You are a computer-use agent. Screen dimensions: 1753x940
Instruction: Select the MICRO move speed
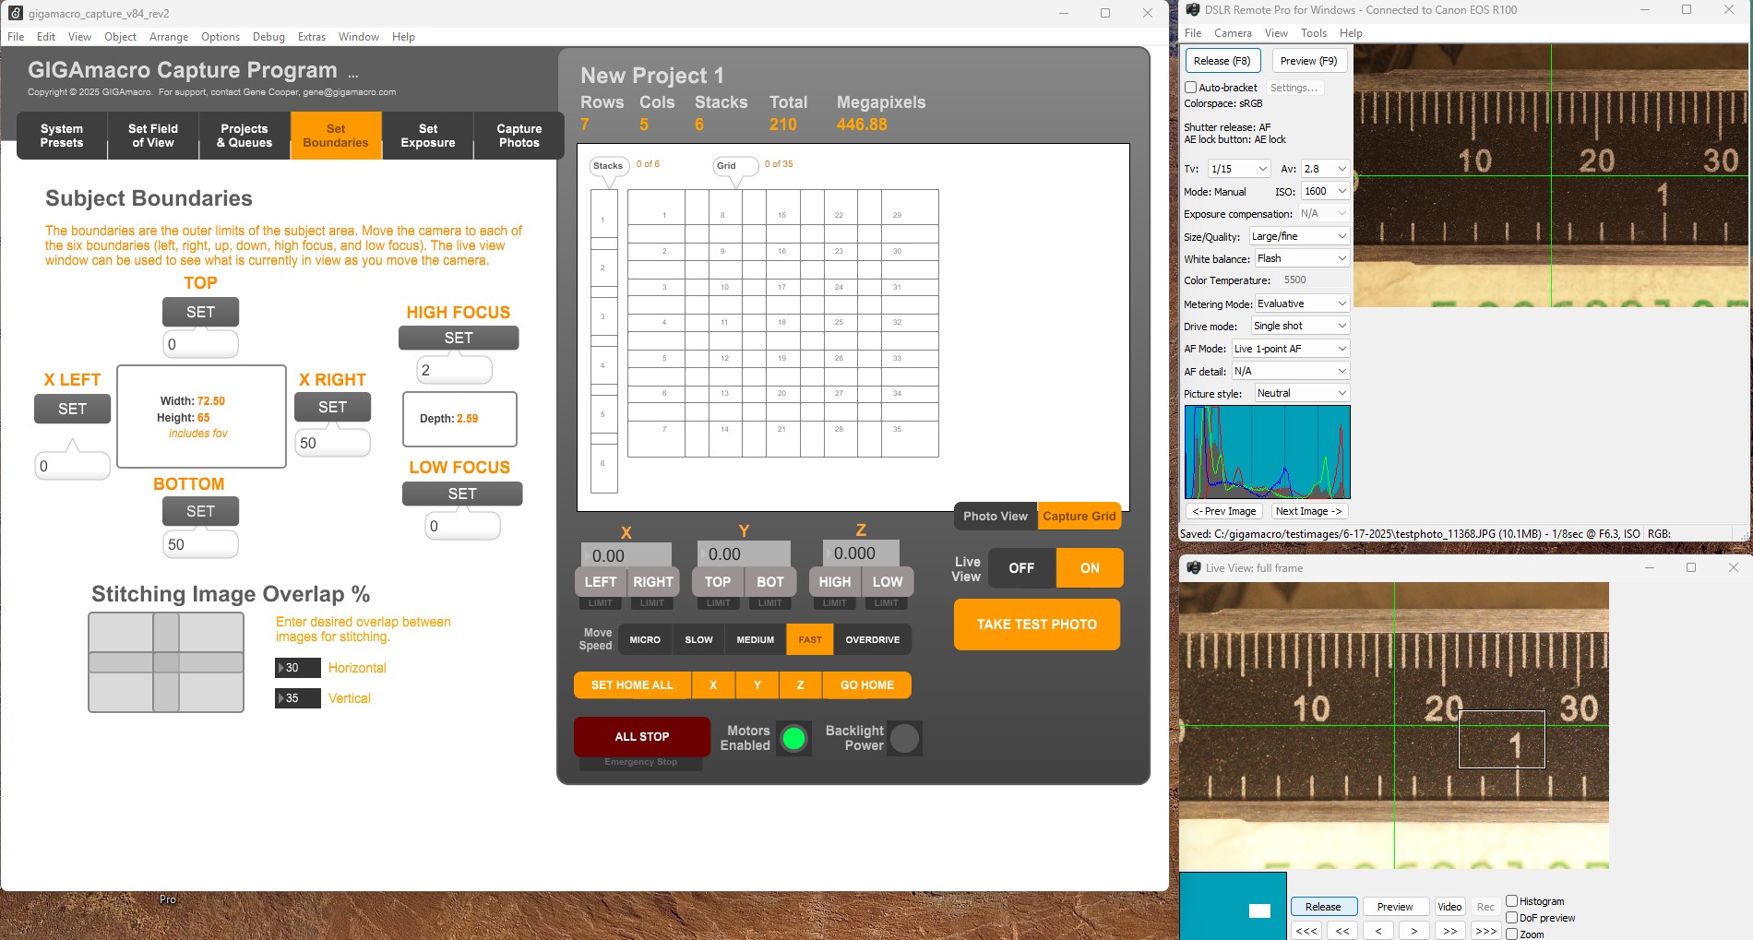645,639
